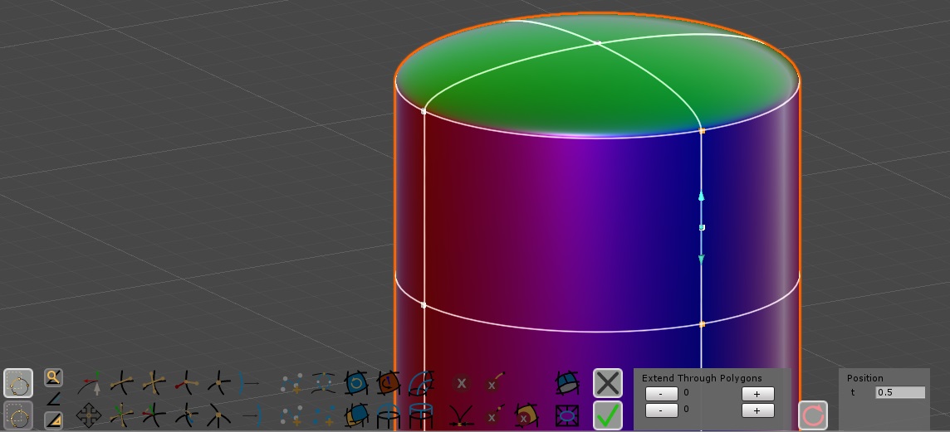This screenshot has height=432, width=950.
Task: Click the "Position" panel label
Action: [864, 378]
